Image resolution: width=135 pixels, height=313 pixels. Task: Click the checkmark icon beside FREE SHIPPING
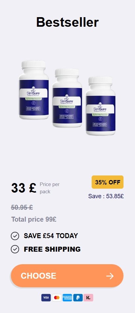point(15,249)
